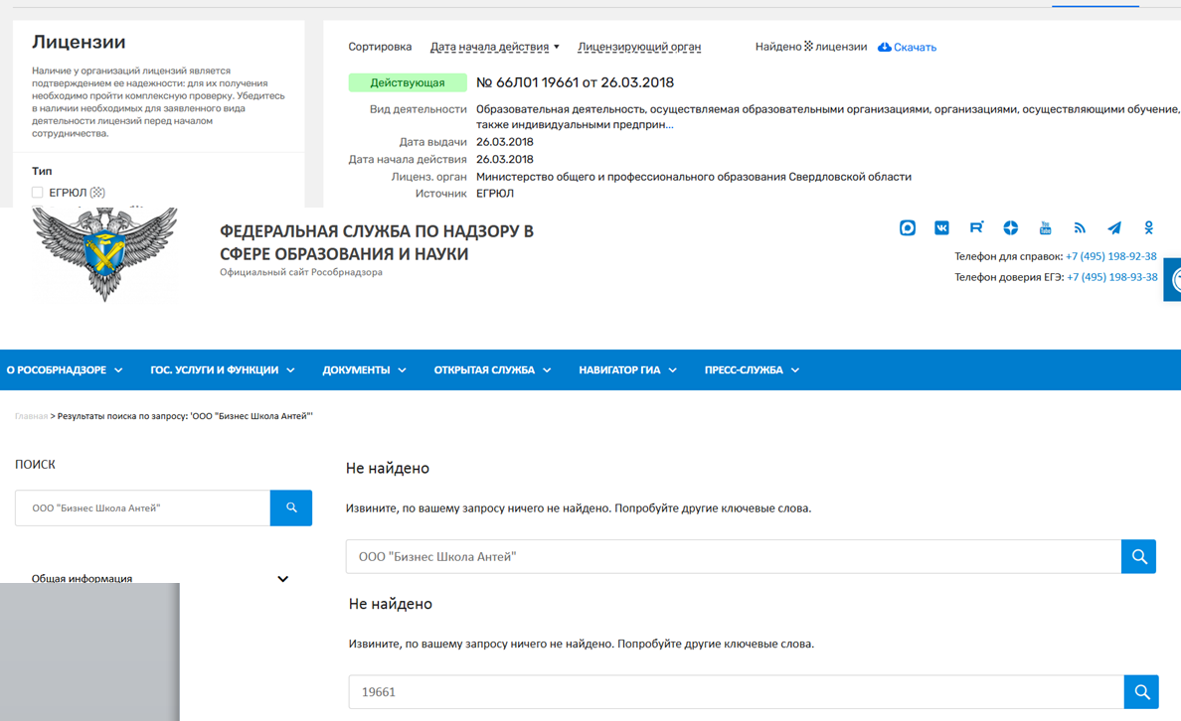Tick the ЕГРЮЛ type checkbox
The image size is (1181, 721).
click(x=38, y=193)
